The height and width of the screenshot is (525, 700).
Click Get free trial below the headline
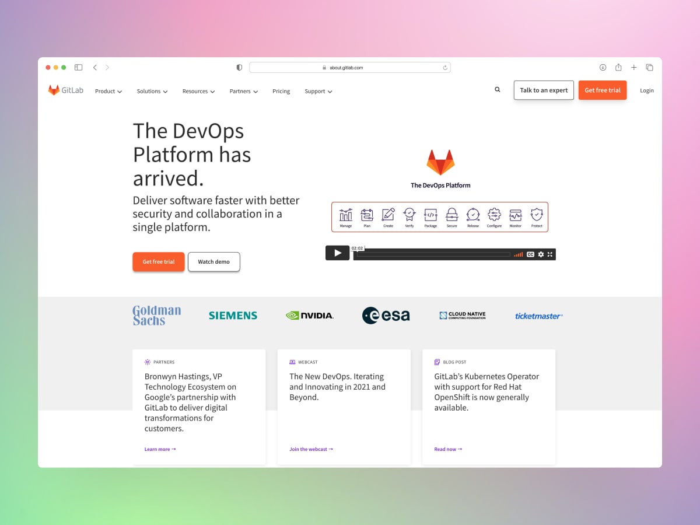[159, 262]
